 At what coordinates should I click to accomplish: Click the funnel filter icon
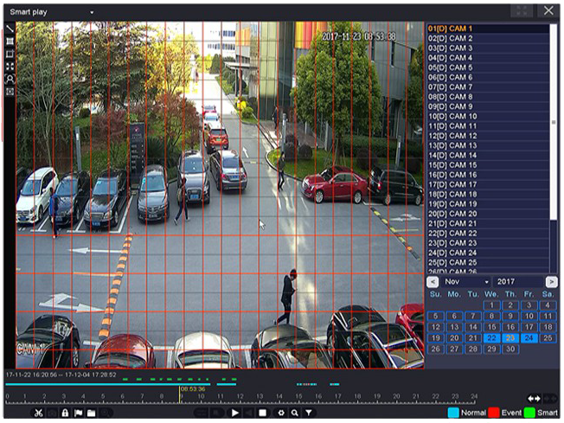(309, 413)
